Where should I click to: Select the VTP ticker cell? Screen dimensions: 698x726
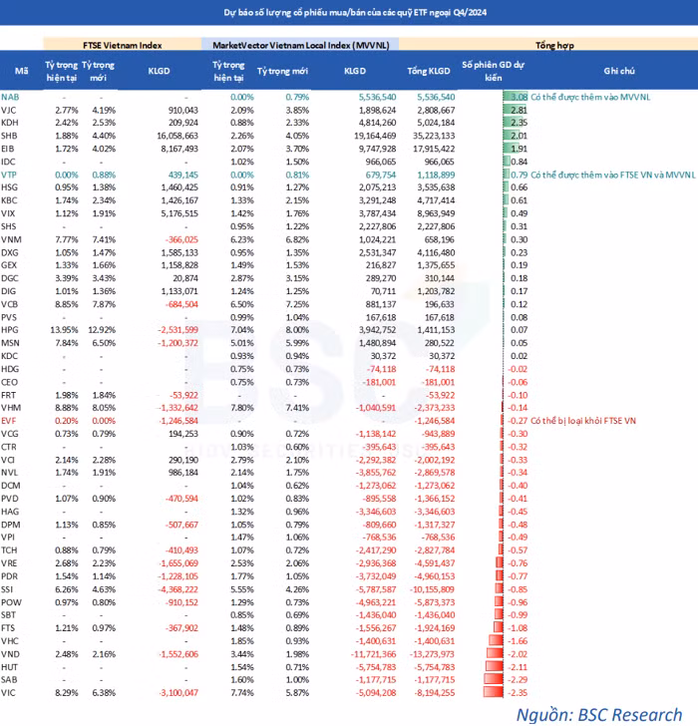[11, 174]
